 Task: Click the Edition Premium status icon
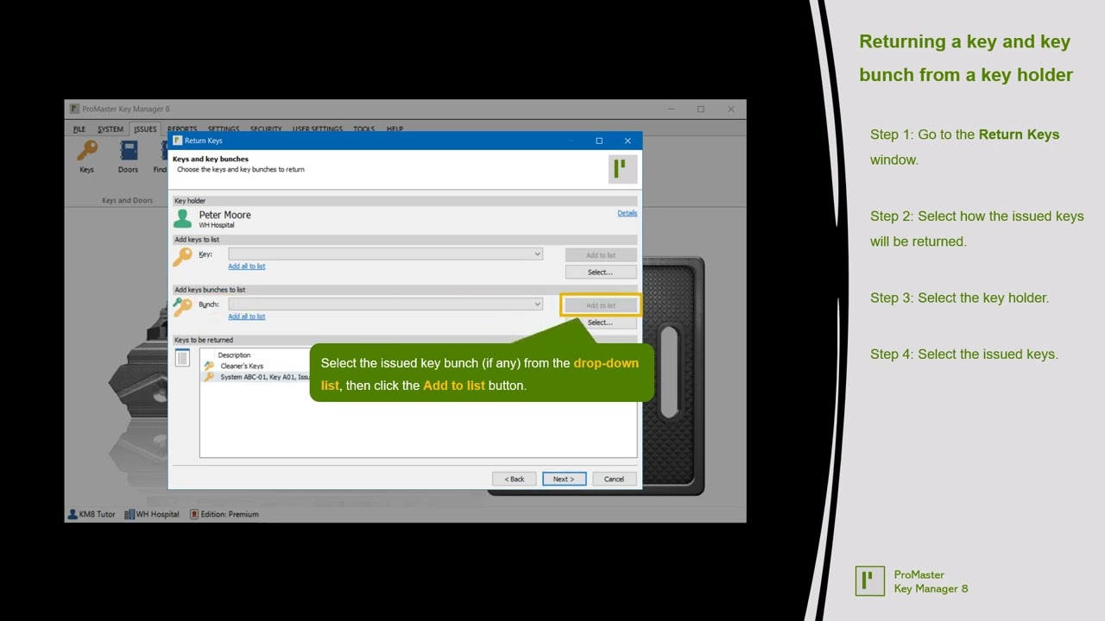(194, 514)
